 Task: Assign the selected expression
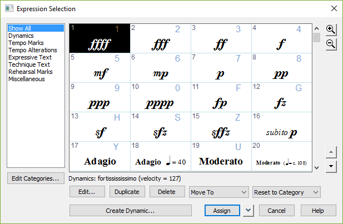pyautogui.click(x=222, y=211)
